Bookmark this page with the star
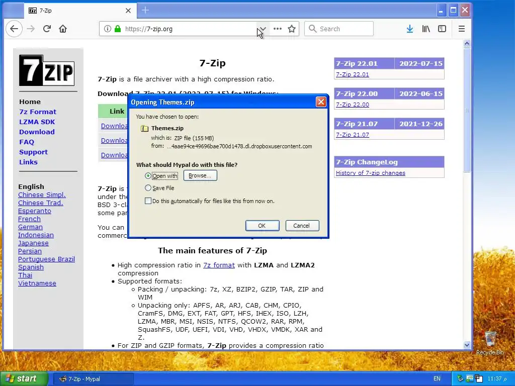This screenshot has height=386, width=515. point(292,29)
